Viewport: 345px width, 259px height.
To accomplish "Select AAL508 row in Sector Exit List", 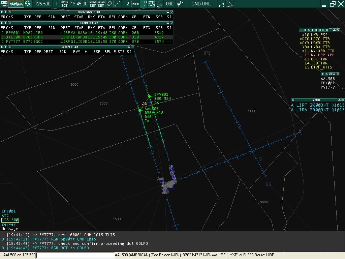I will [x=87, y=37].
